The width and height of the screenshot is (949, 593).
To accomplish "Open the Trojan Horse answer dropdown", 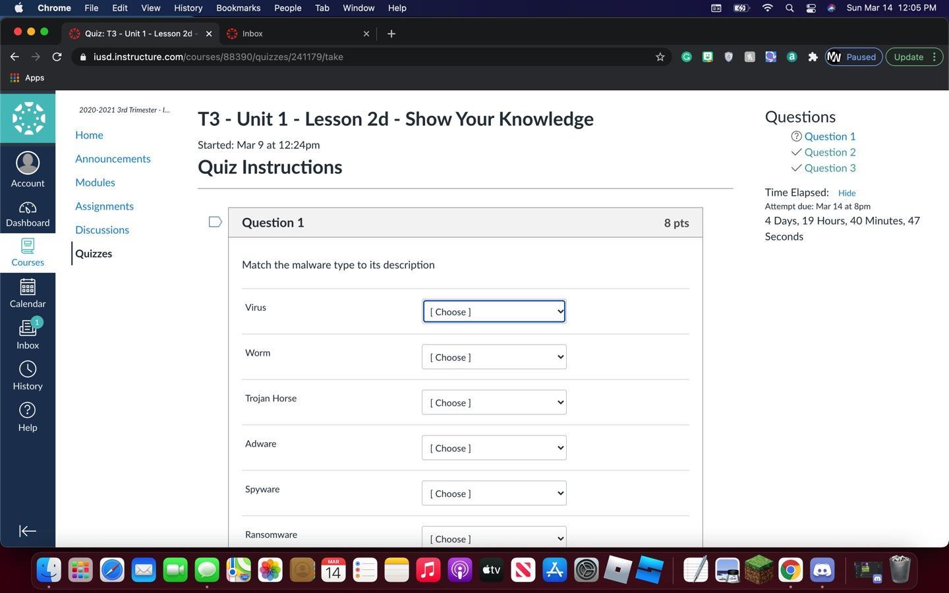I will (494, 403).
